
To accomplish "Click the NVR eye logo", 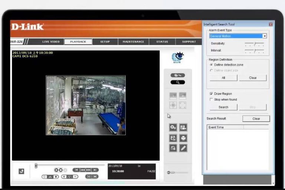I will click(x=177, y=58).
